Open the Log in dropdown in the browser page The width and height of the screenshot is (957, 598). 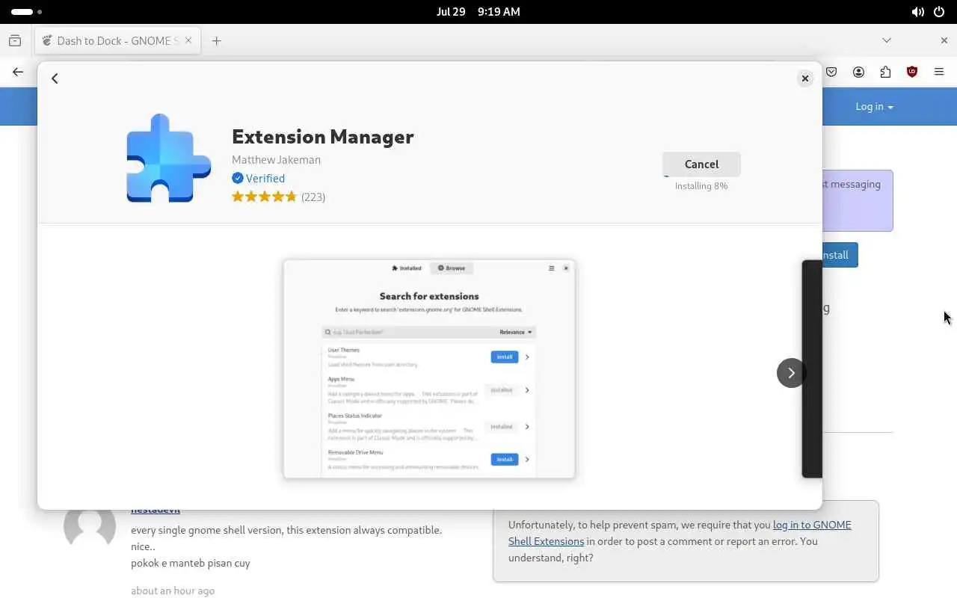(x=874, y=106)
